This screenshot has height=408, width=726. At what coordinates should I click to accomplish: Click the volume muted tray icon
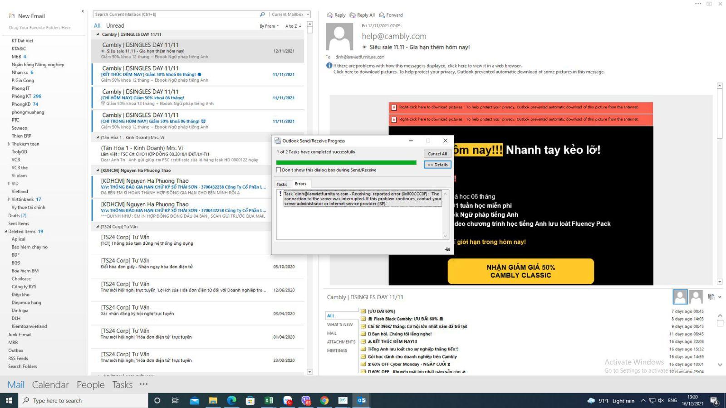[x=661, y=400]
